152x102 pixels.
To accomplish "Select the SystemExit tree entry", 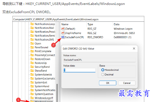I will tap(41, 83).
